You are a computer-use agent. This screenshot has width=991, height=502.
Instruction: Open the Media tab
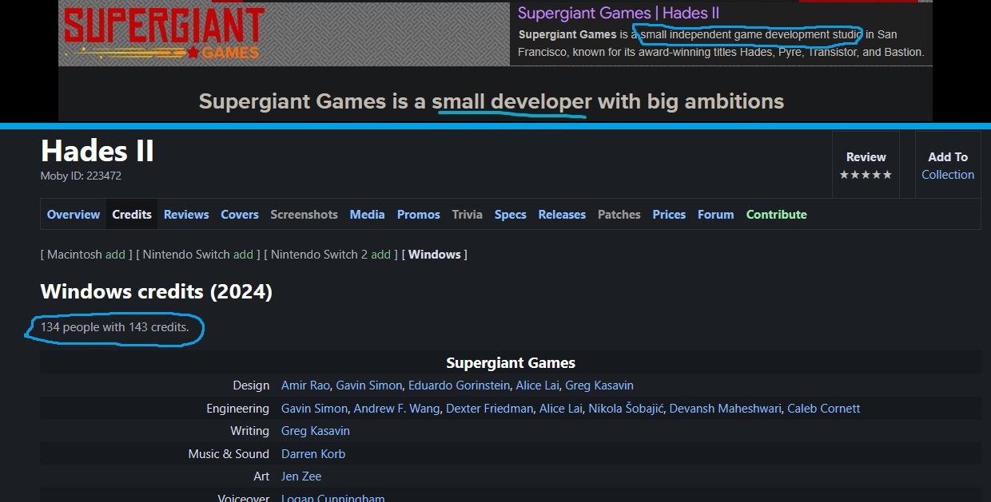coord(367,215)
